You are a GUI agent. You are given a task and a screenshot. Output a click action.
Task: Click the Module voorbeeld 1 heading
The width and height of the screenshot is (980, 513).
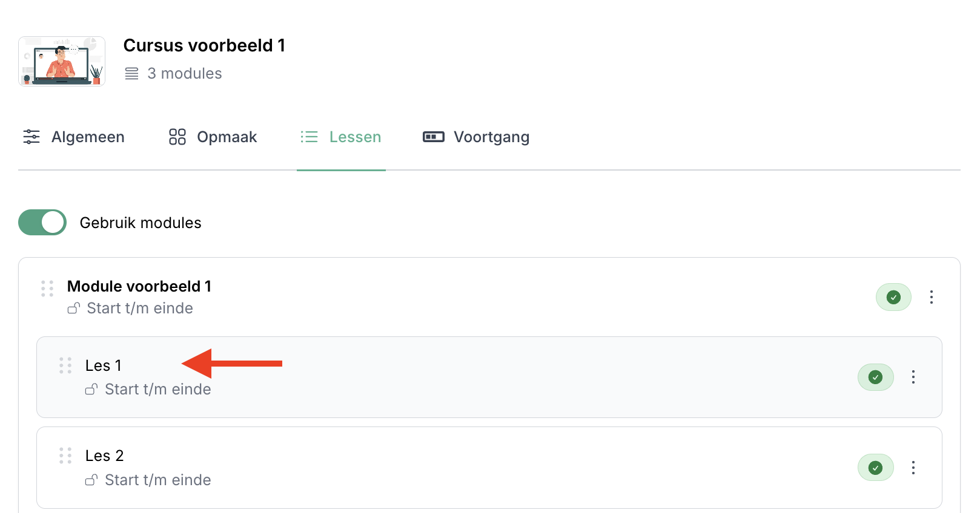tap(139, 287)
